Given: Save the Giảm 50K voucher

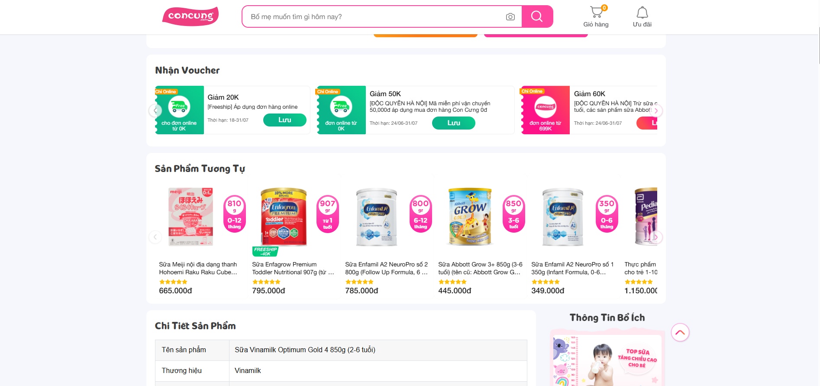Looking at the screenshot, I should tap(453, 123).
